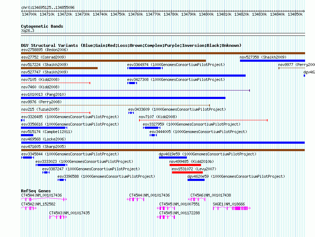Click the RefSeq Genes track title
This screenshot has width=315, height=237.
(36, 191)
